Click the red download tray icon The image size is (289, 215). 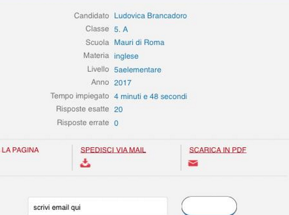[x=85, y=163]
